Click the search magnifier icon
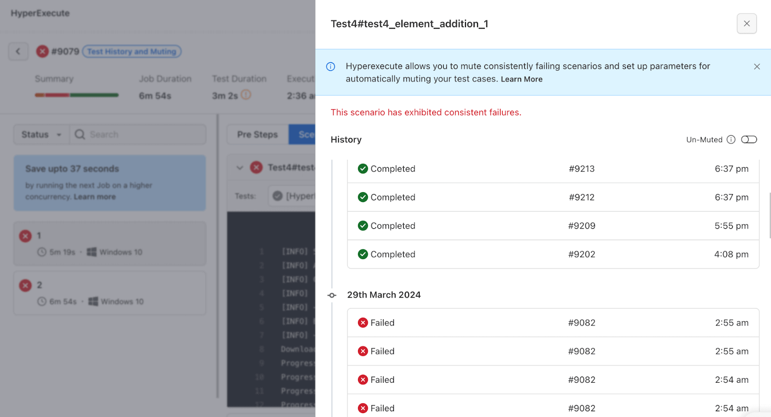Image resolution: width=771 pixels, height=417 pixels. click(x=80, y=134)
